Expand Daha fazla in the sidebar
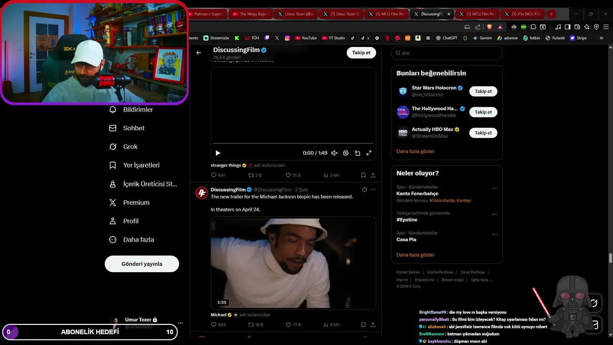 coord(132,240)
